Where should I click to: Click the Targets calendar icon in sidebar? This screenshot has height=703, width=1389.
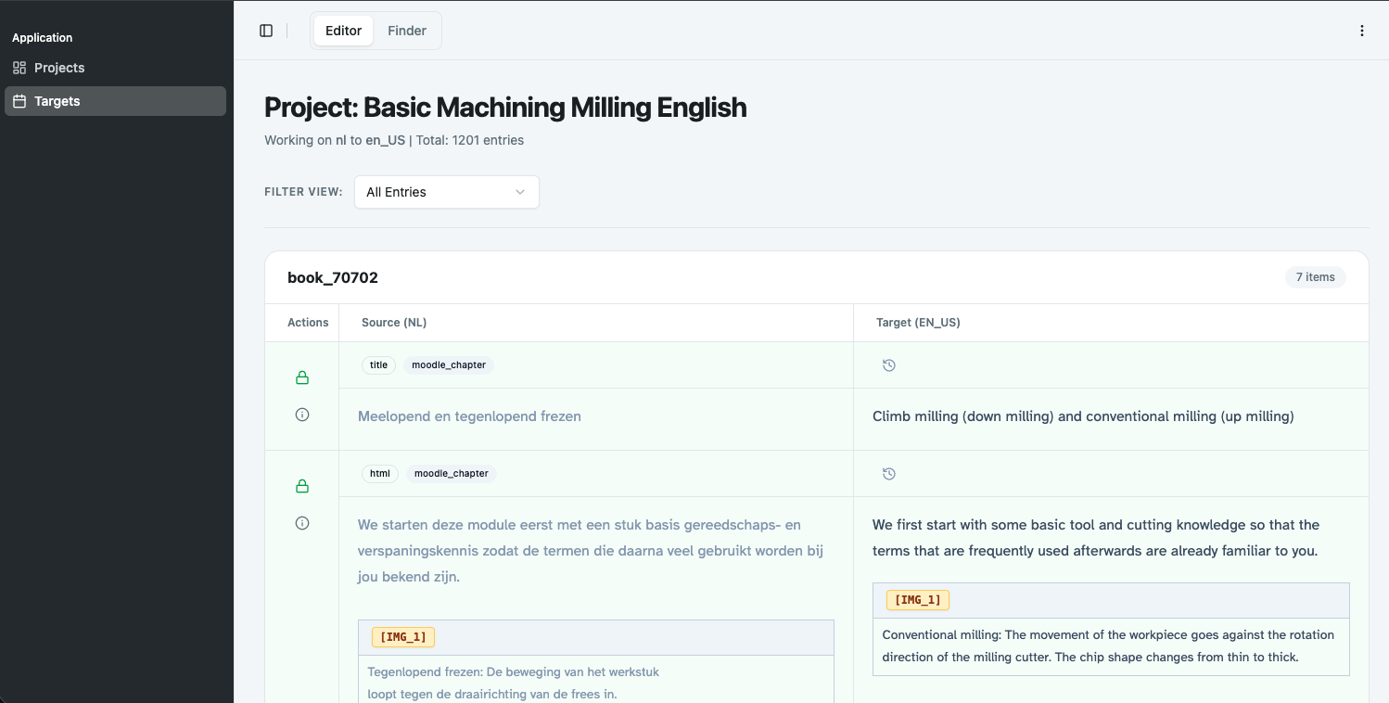click(x=19, y=101)
